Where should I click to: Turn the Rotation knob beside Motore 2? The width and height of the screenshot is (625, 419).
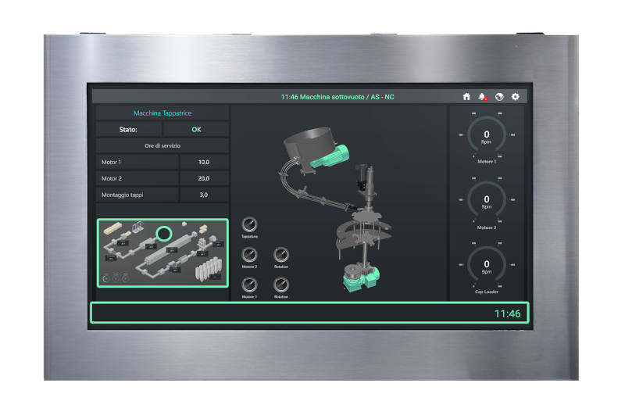click(281, 255)
